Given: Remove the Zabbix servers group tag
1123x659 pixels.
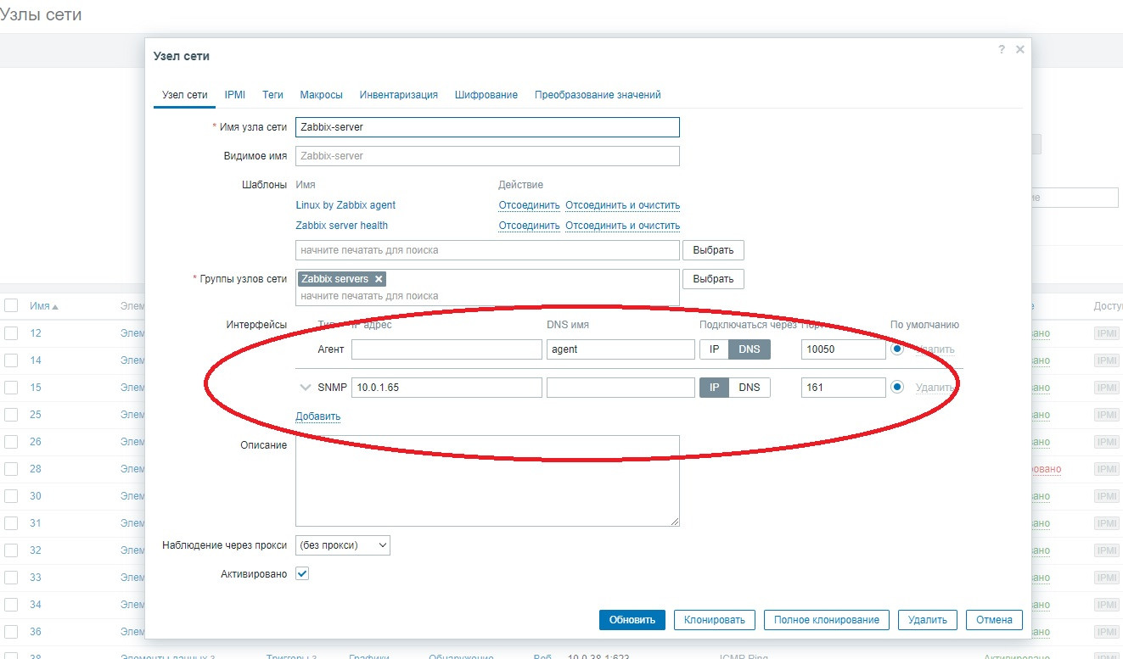Looking at the screenshot, I should pyautogui.click(x=379, y=279).
